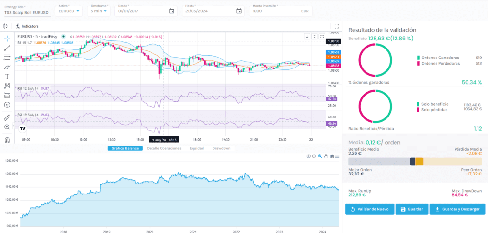Select the ruler measure tool

coord(7,117)
